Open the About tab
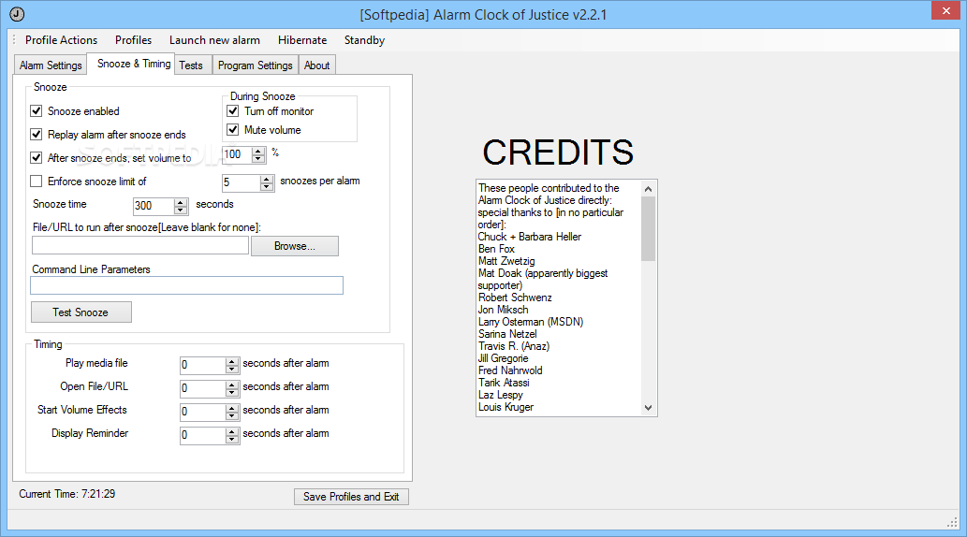This screenshot has width=967, height=537. click(317, 65)
